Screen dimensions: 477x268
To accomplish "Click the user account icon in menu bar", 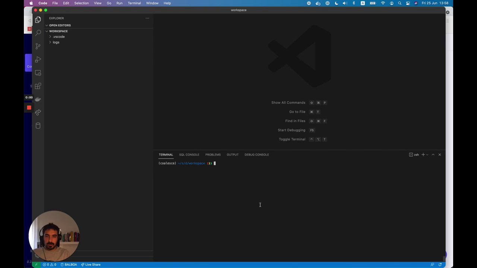I will tap(392, 3).
